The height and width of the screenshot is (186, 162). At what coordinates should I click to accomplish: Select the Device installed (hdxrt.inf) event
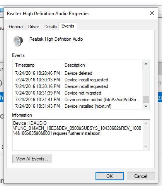(77, 106)
